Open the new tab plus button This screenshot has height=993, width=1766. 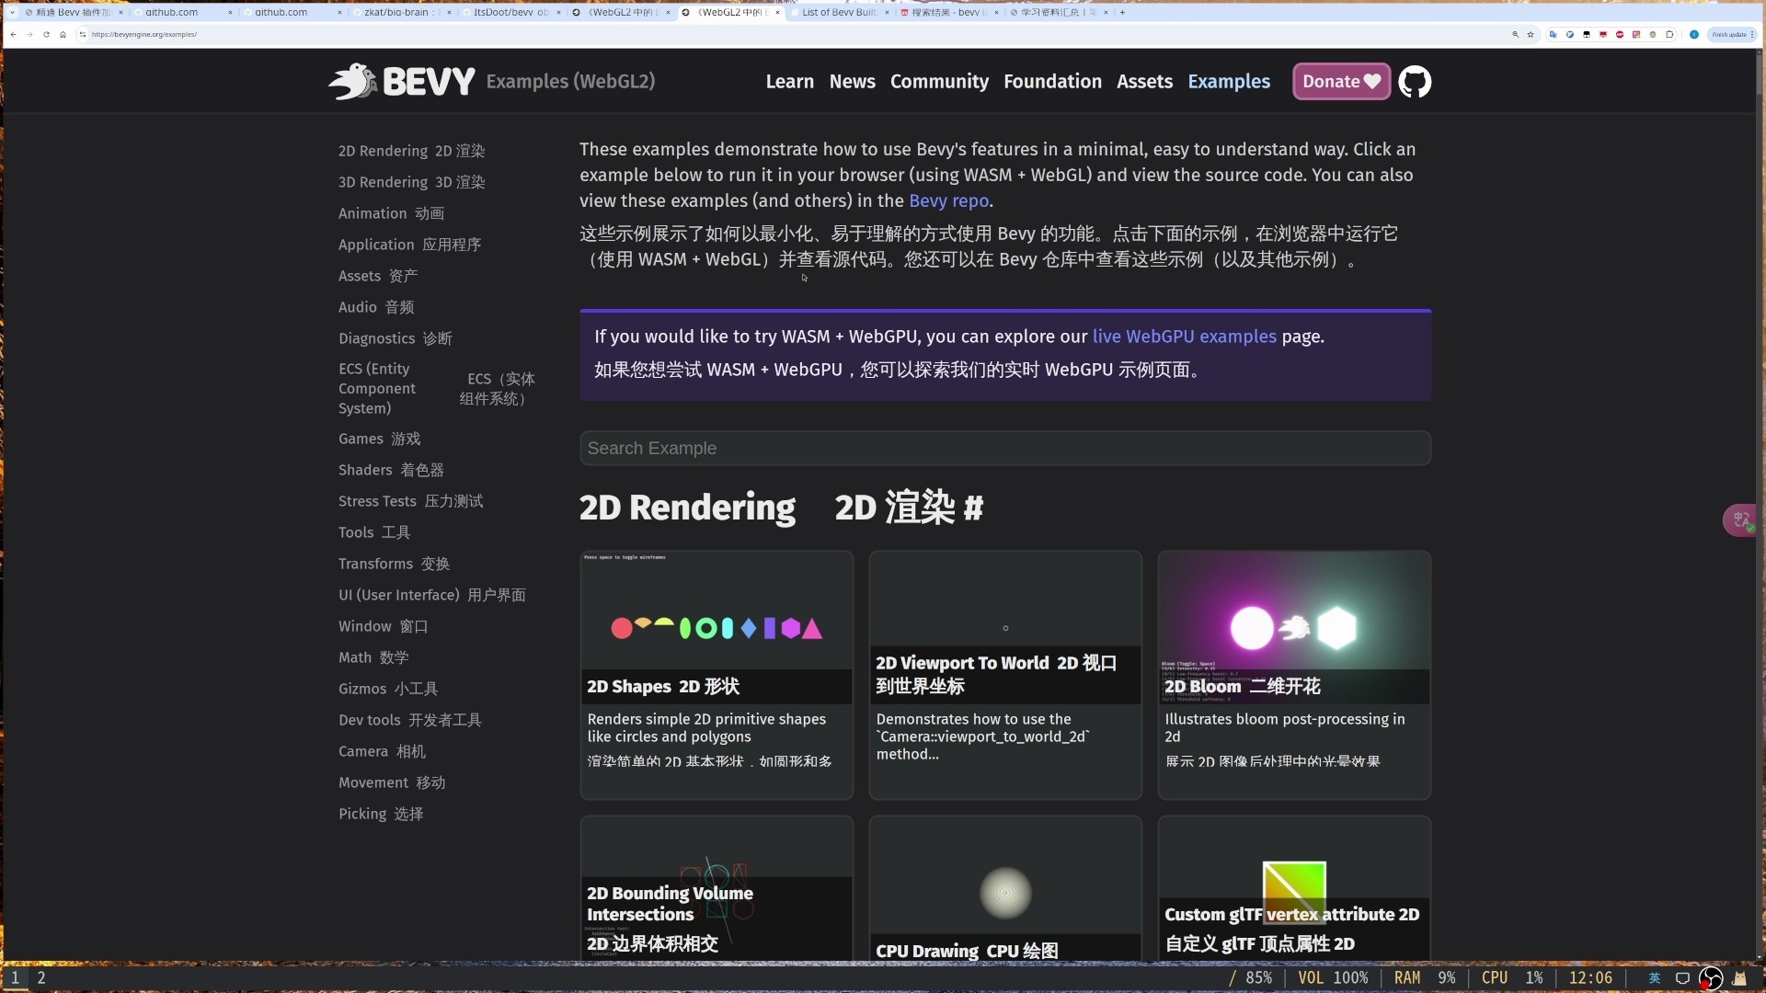coord(1122,13)
